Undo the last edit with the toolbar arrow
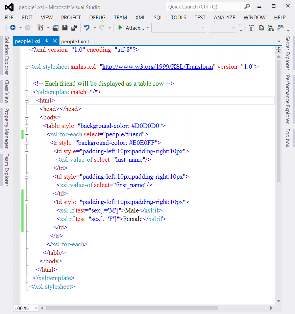Image resolution: width=295 pixels, height=314 pixels. pyautogui.click(x=87, y=28)
